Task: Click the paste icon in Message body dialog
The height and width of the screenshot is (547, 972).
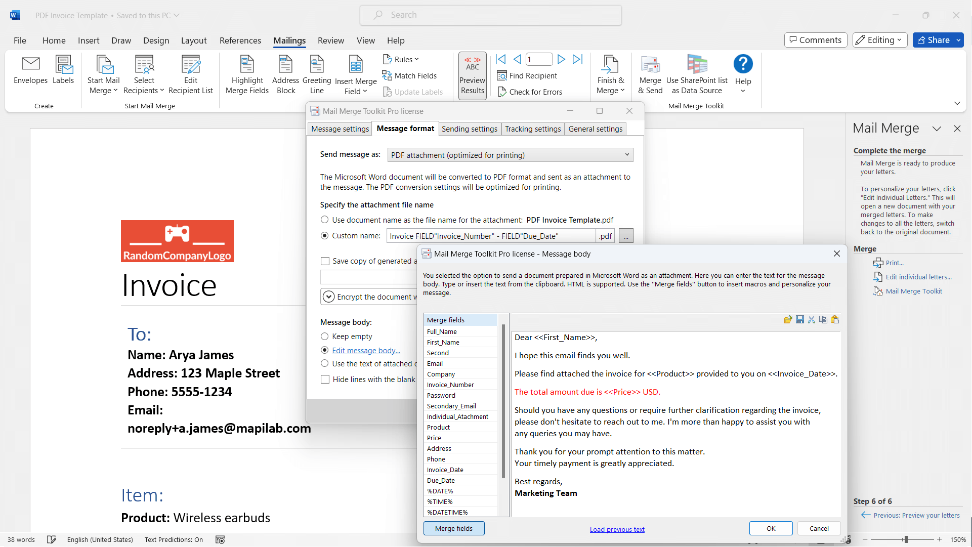Action: click(835, 319)
